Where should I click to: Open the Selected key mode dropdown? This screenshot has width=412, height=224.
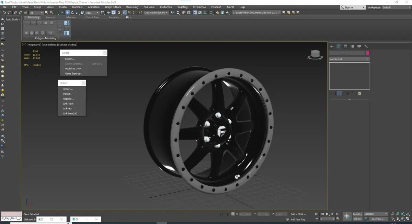(x=376, y=214)
